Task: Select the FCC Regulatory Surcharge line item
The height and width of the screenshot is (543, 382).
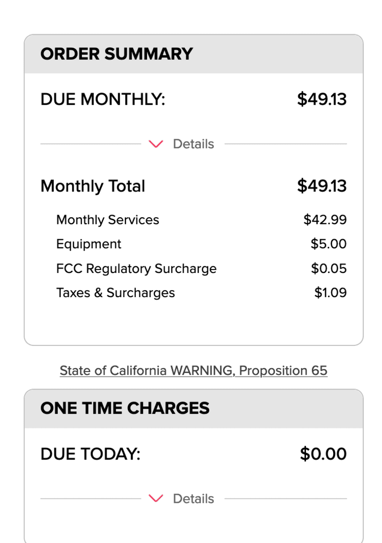Action: (201, 268)
